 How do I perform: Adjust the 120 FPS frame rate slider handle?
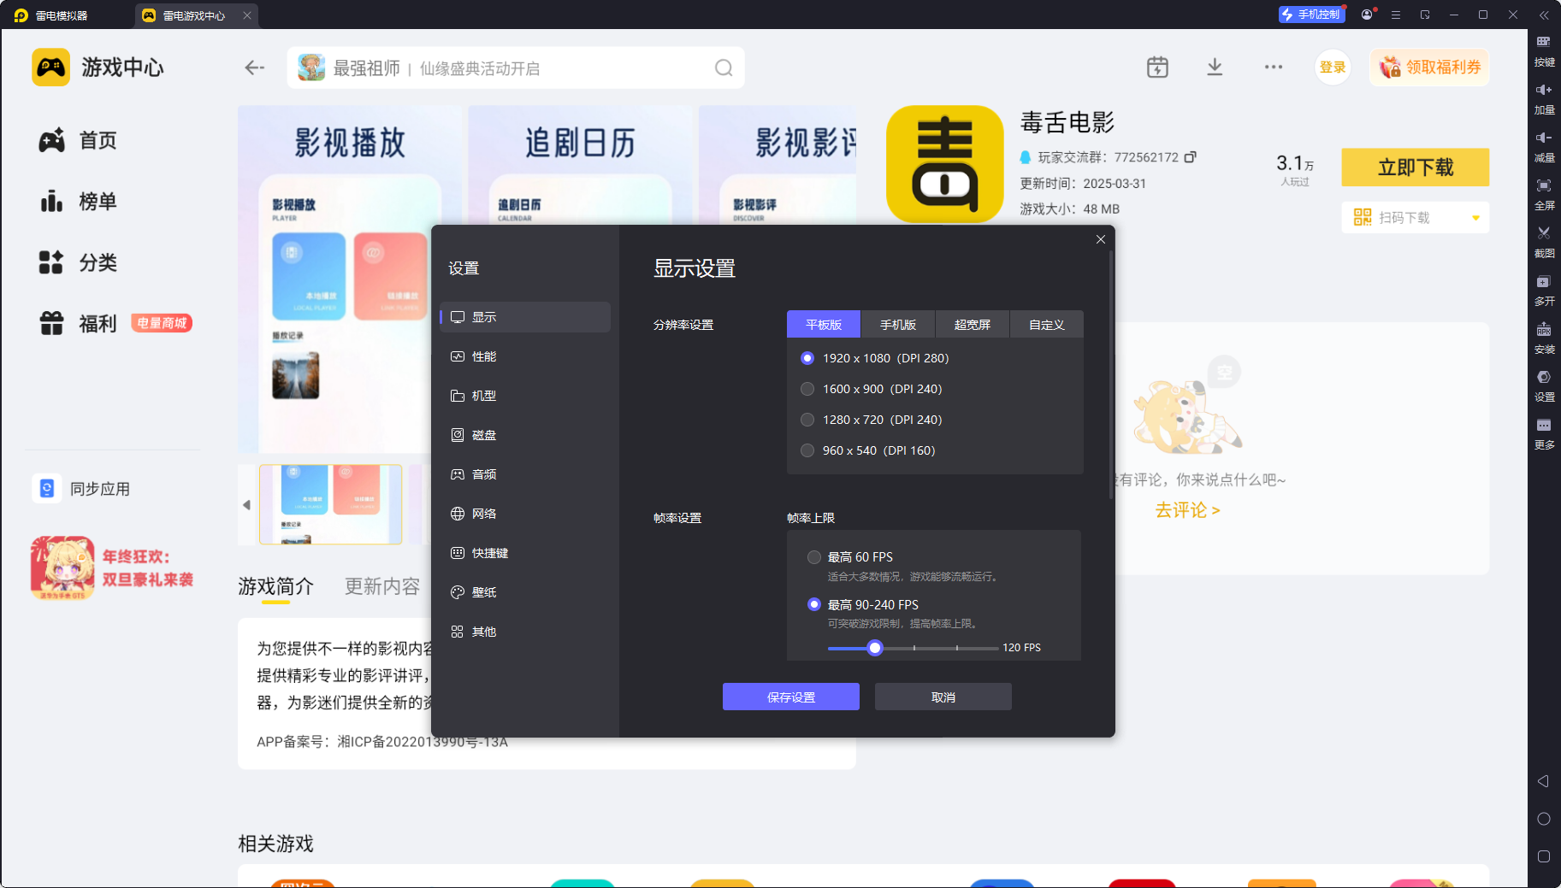coord(874,648)
